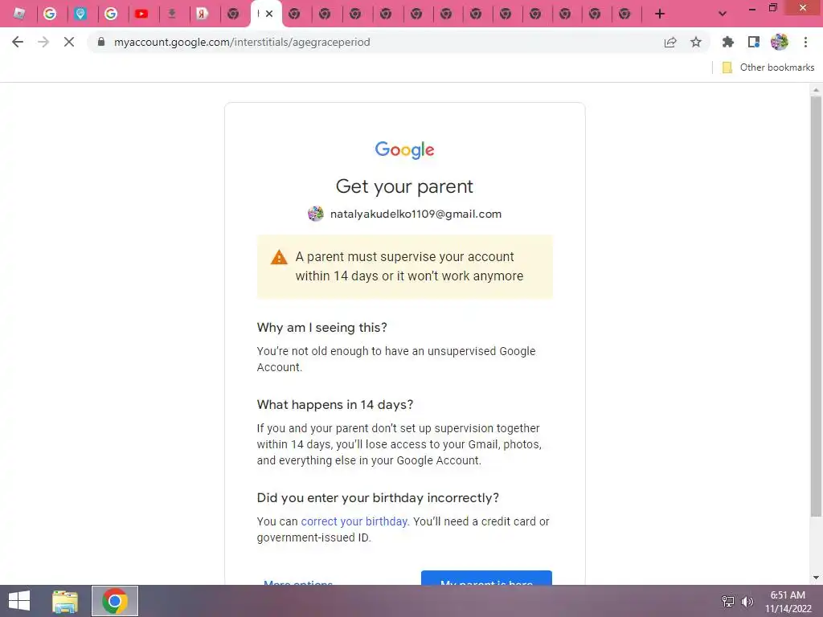Image resolution: width=823 pixels, height=617 pixels.
Task: Open the Other bookmarks folder
Action: pos(768,67)
